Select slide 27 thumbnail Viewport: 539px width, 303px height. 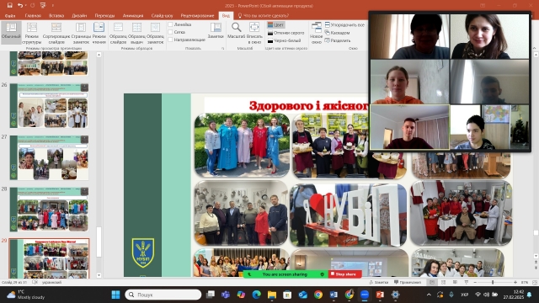point(50,157)
